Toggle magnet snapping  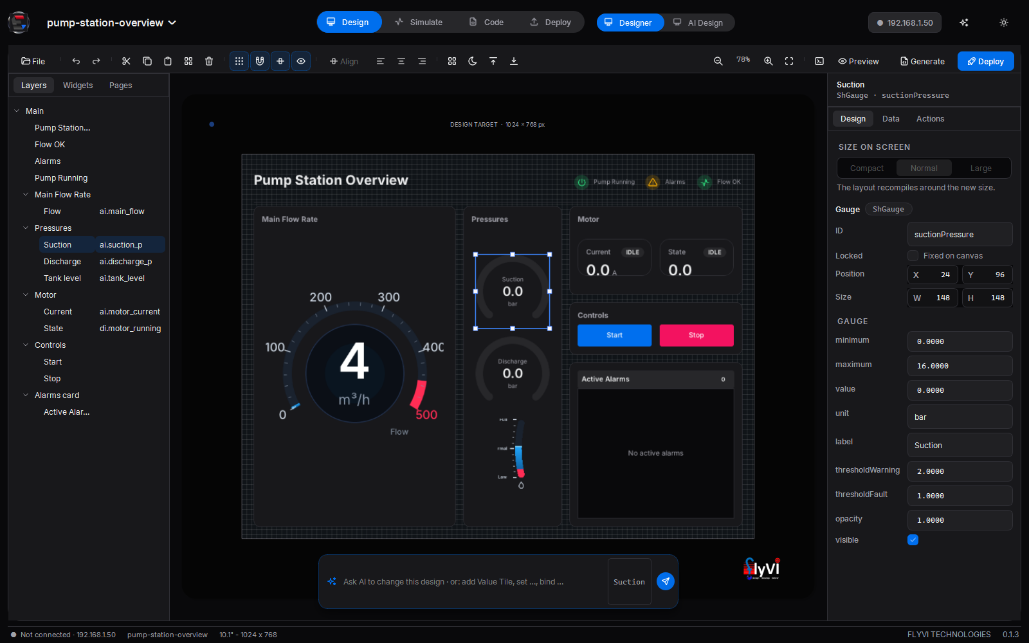[x=260, y=61]
